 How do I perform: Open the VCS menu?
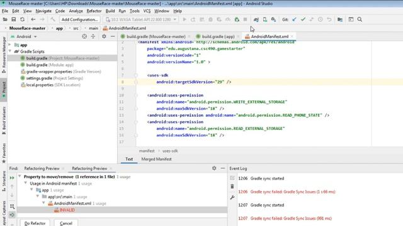[147, 11]
